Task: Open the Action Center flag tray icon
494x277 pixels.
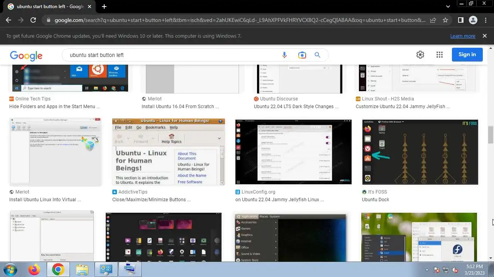Action: [436, 270]
